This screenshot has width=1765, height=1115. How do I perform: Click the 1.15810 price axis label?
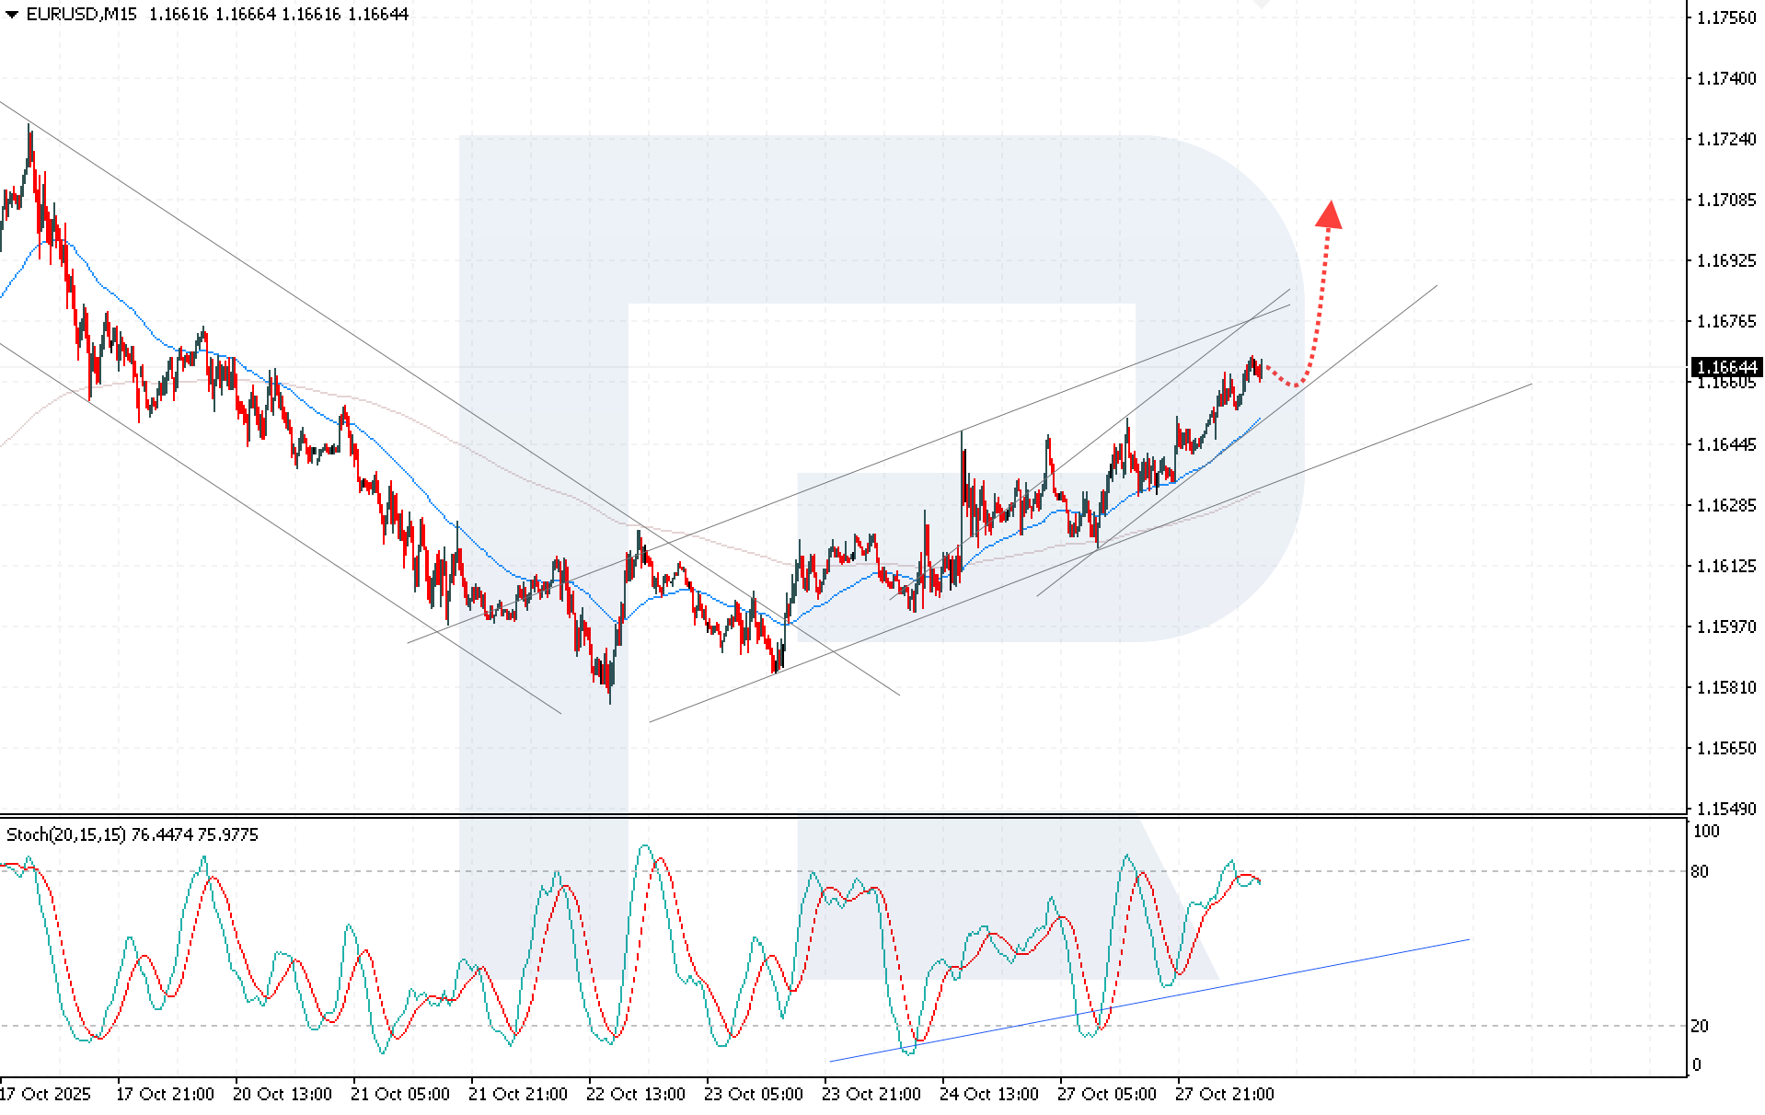point(1726,687)
